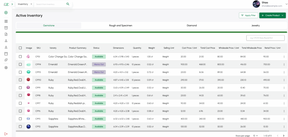Image resolution: width=288 pixels, height=137 pixels.
Task: Check the box for SKU CPS1 row
Action: pyautogui.click(x=20, y=57)
